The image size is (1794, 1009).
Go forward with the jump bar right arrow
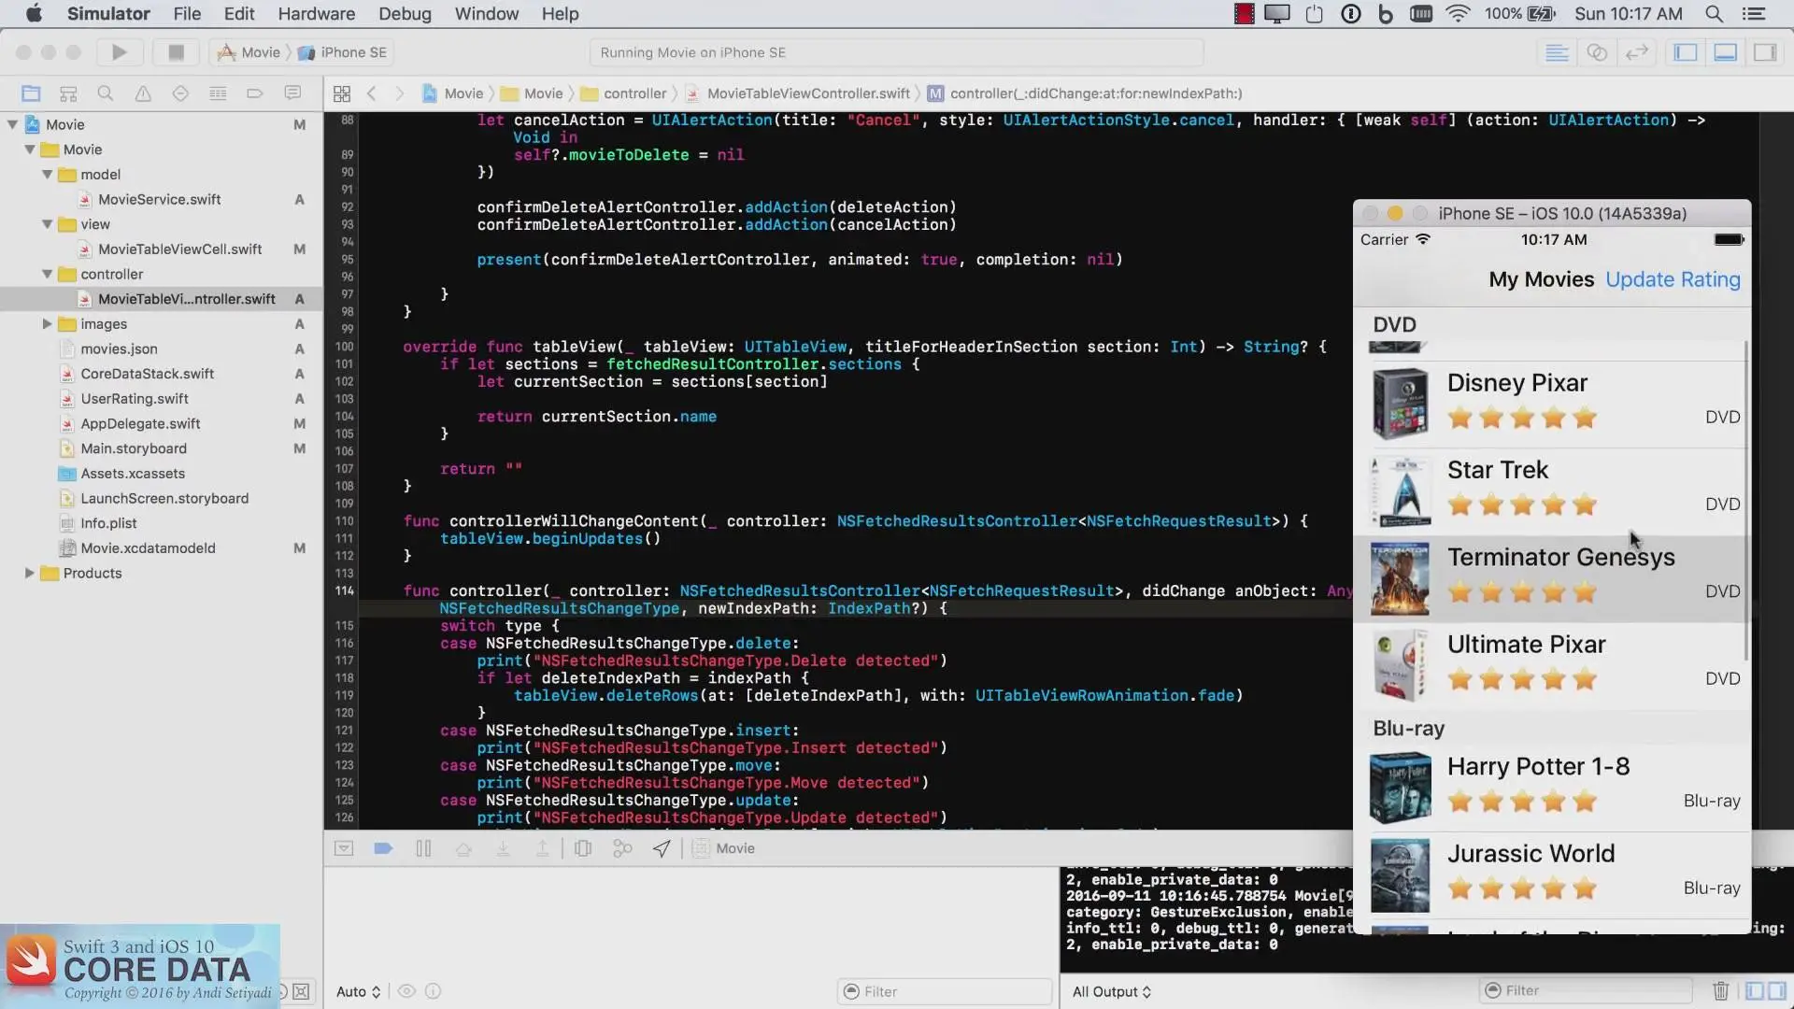400,93
